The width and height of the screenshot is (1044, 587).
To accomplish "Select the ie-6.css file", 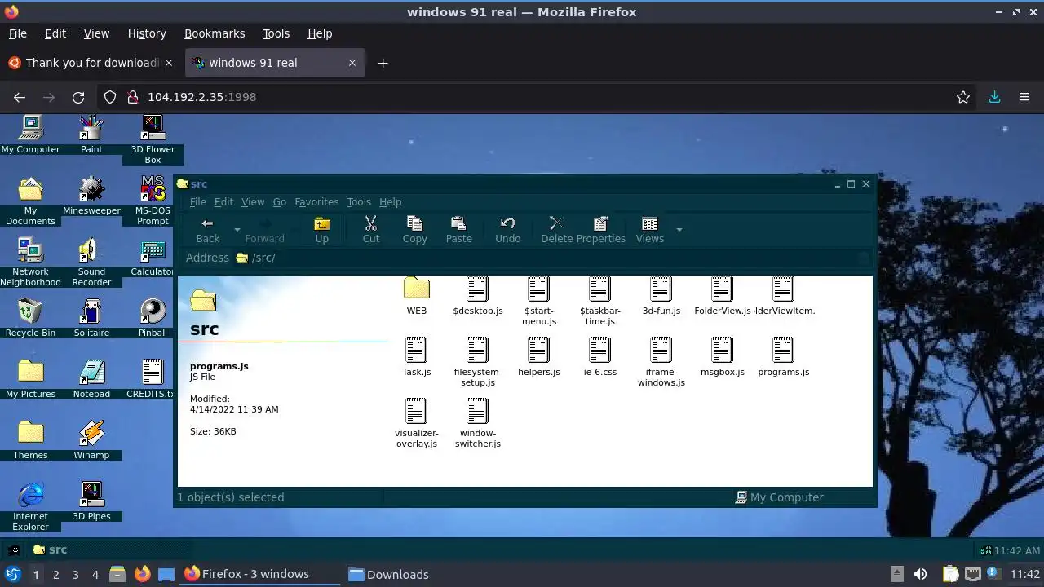I will click(x=600, y=357).
